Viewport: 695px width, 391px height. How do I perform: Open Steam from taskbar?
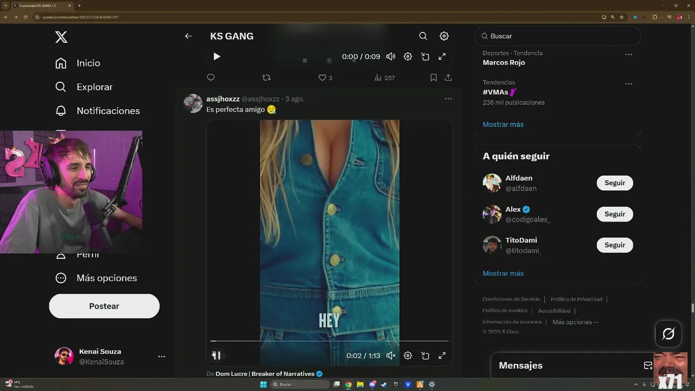tap(384, 384)
